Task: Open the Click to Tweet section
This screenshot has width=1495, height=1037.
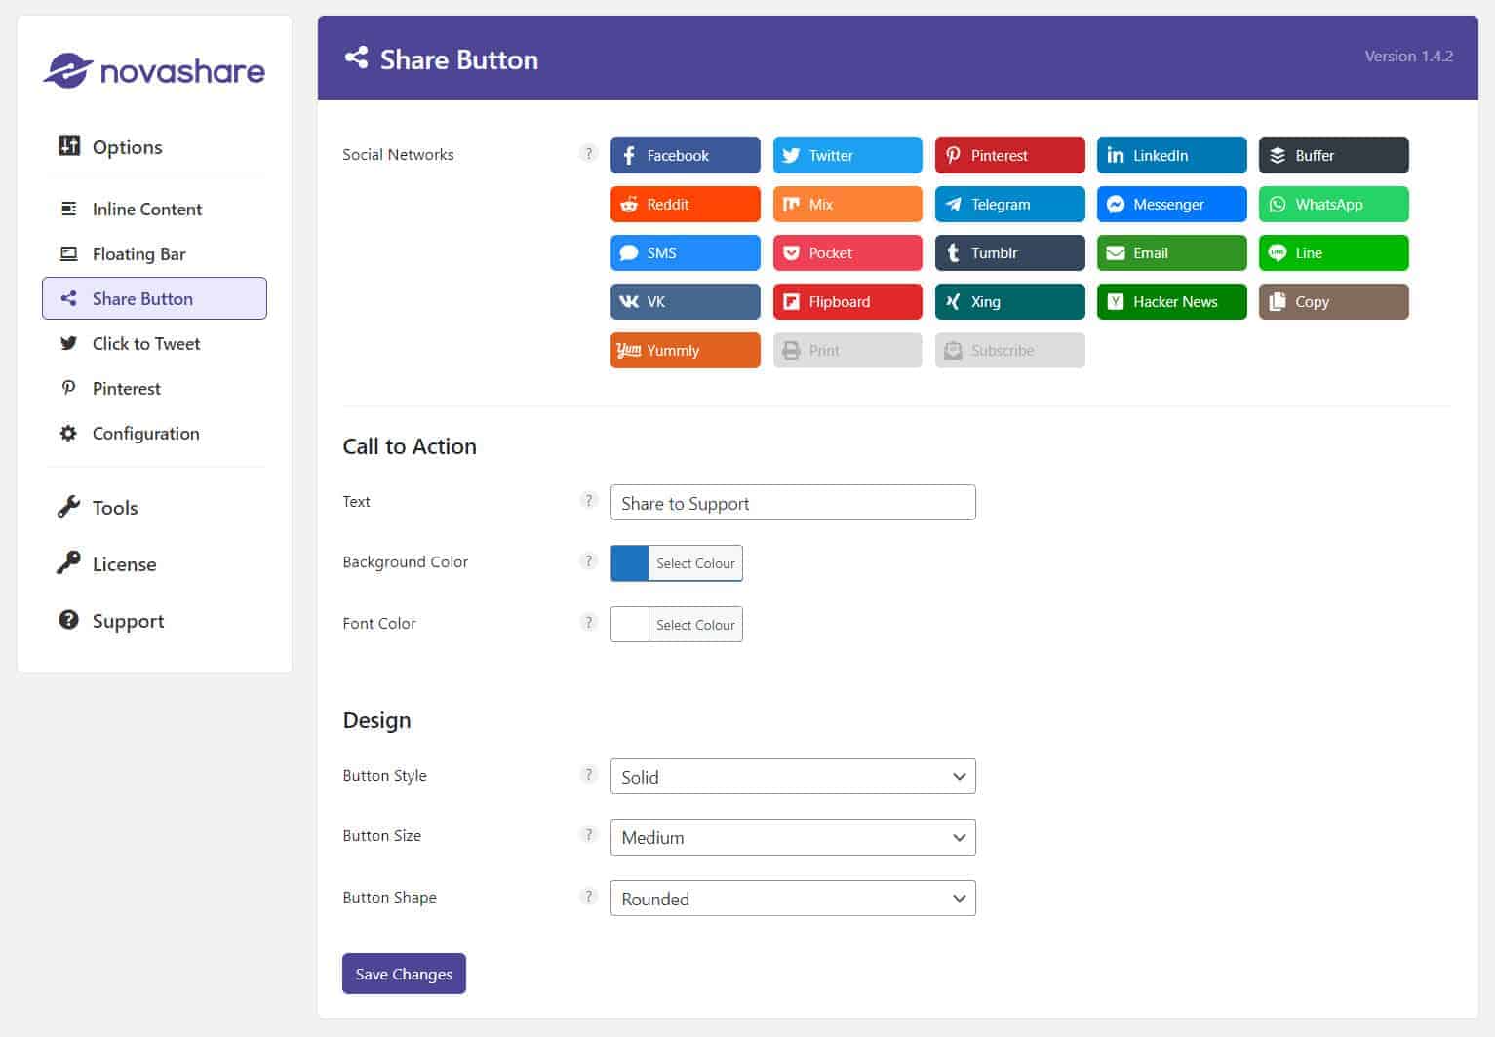Action: point(144,343)
